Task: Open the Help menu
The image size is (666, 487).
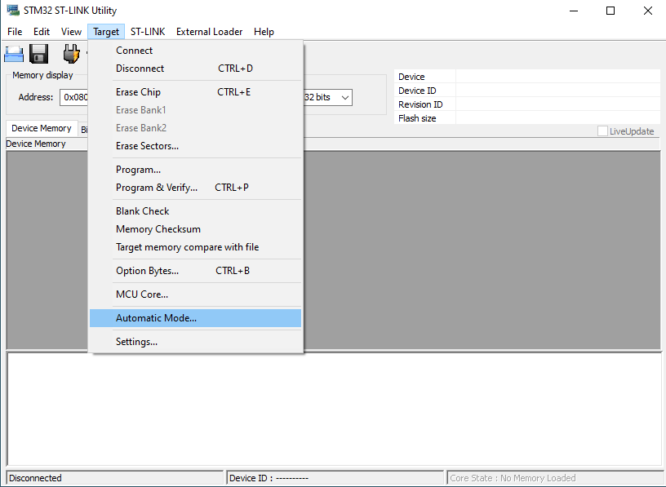Action: pyautogui.click(x=264, y=32)
